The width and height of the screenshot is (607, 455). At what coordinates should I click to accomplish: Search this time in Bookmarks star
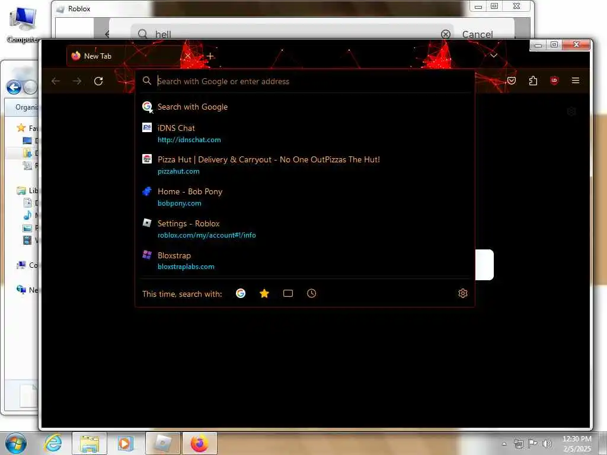point(264,293)
